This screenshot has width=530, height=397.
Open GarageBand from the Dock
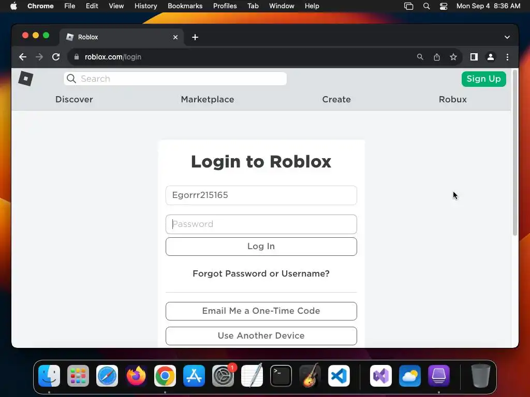point(310,376)
